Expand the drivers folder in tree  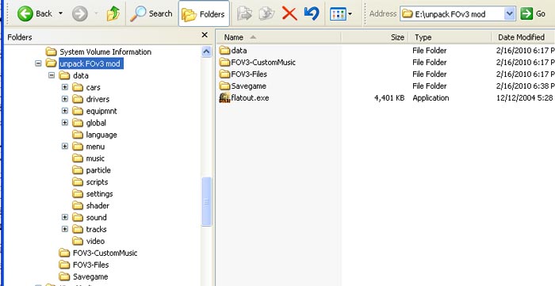pos(65,99)
